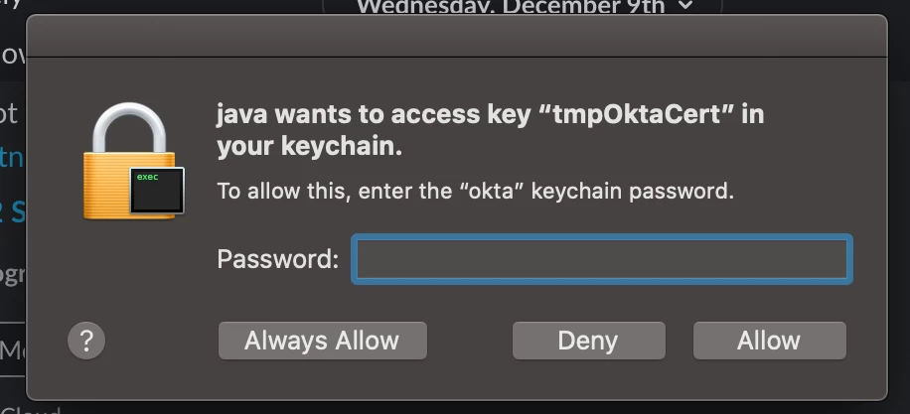Select the cut-off 'Mo' tab behind dialog
Image resolution: width=910 pixels, height=414 pixels.
[x=11, y=349]
